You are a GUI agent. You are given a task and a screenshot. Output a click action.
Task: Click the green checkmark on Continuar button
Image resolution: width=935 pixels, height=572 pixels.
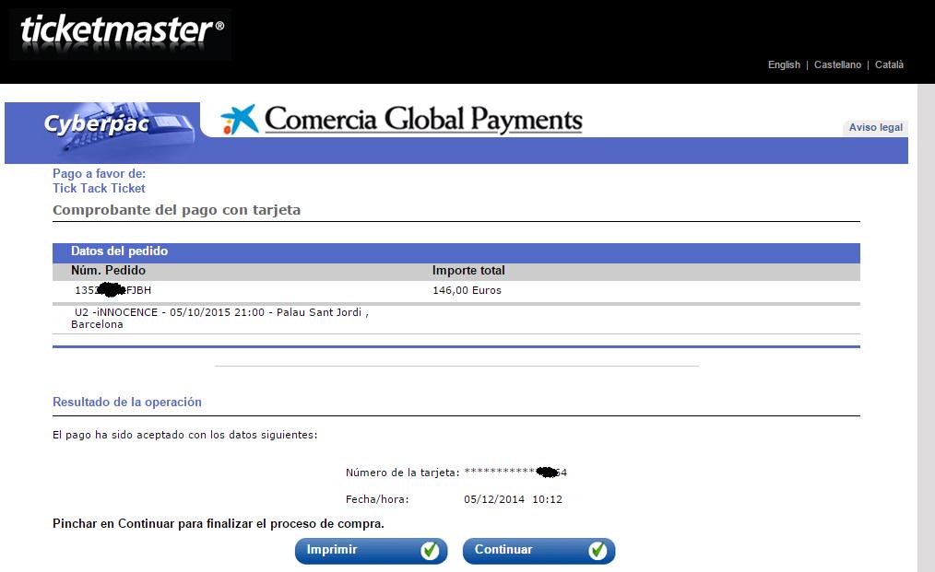598,551
